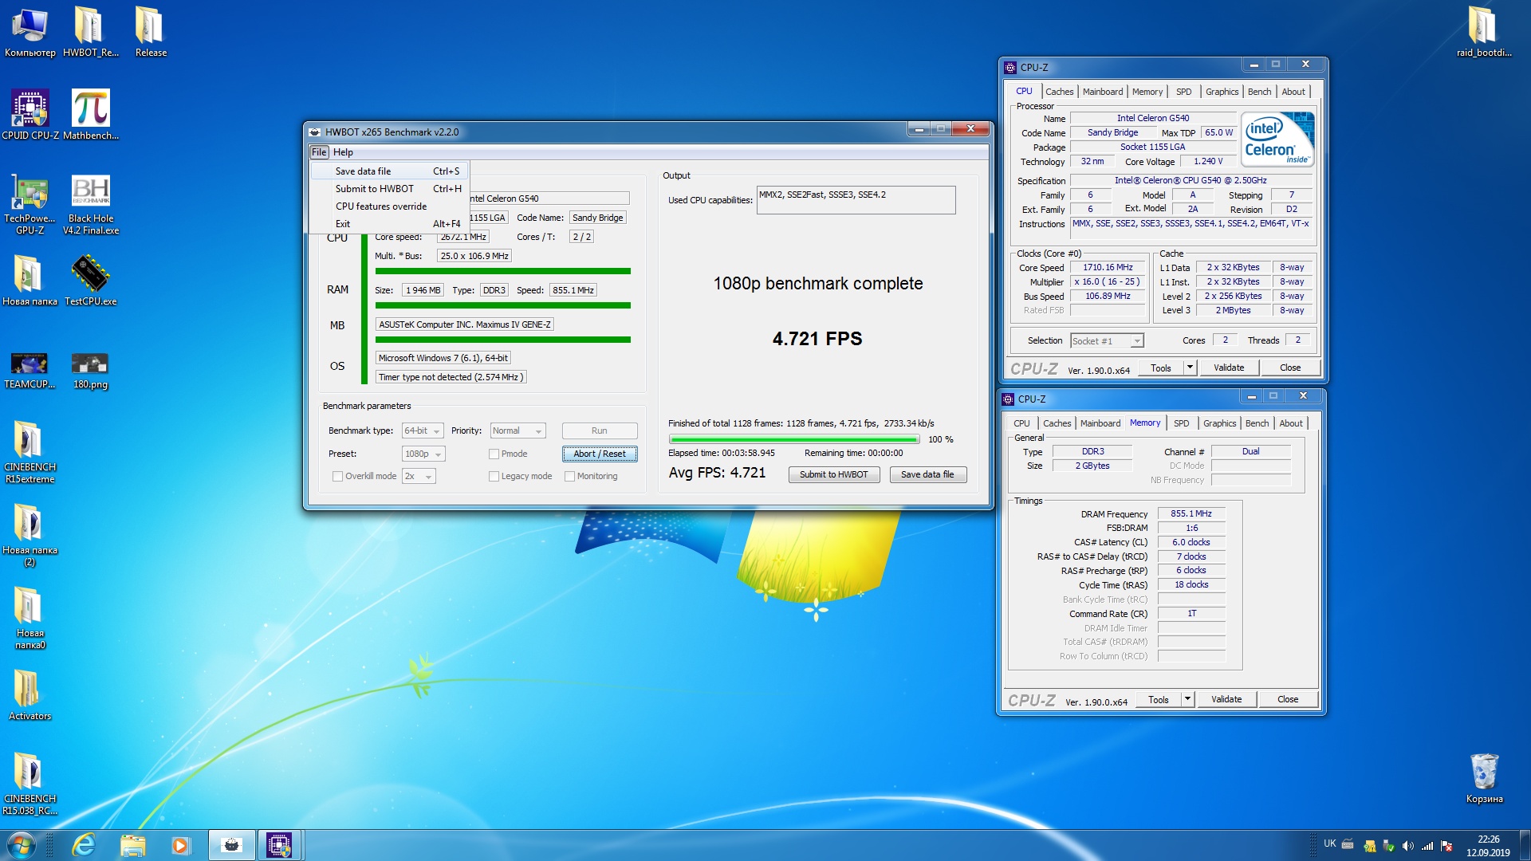This screenshot has height=861, width=1531.
Task: Toggle the Pmode checkbox
Action: [x=494, y=454]
